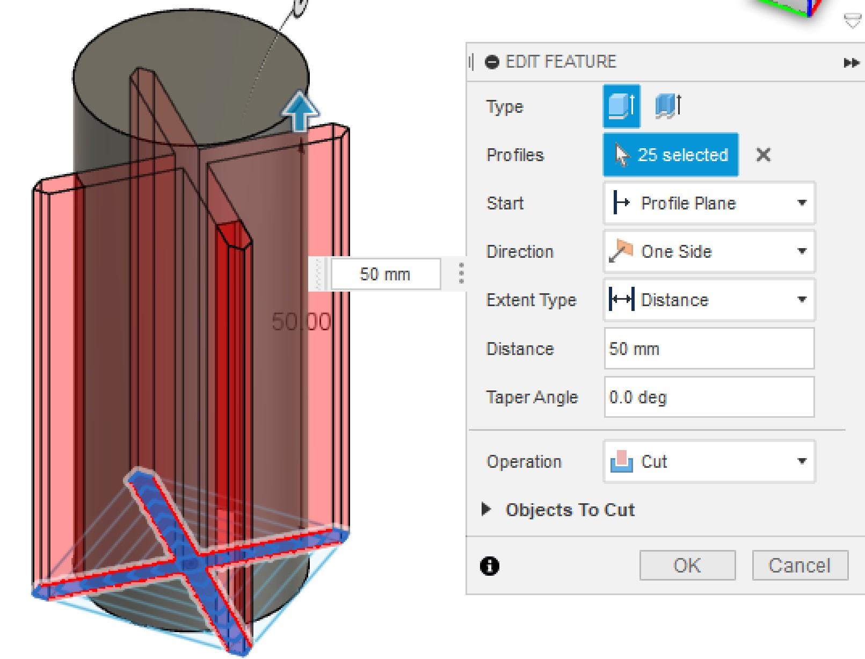The height and width of the screenshot is (659, 865).
Task: Confirm the feature with OK
Action: coord(687,565)
